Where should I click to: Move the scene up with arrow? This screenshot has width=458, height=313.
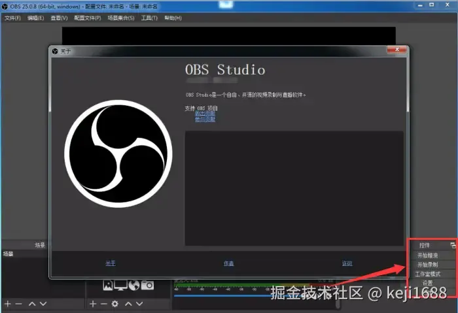pos(32,304)
